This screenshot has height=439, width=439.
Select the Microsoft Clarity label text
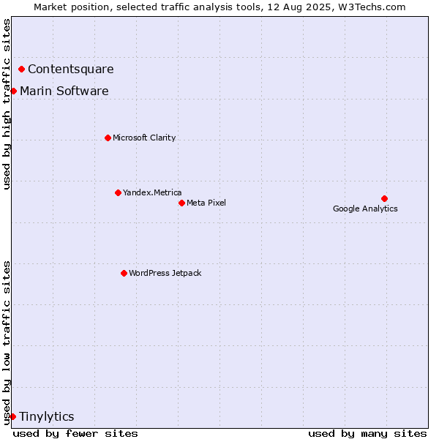(x=144, y=138)
